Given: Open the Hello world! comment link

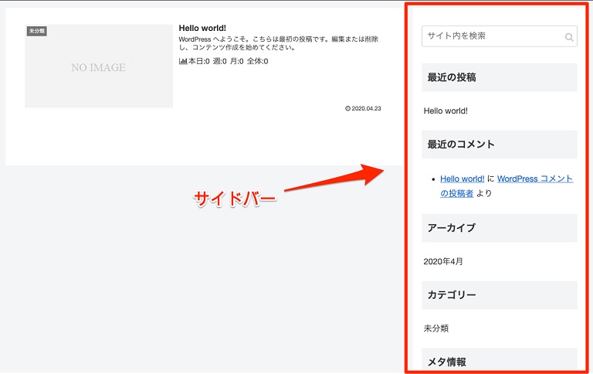Looking at the screenshot, I should pos(463,178).
